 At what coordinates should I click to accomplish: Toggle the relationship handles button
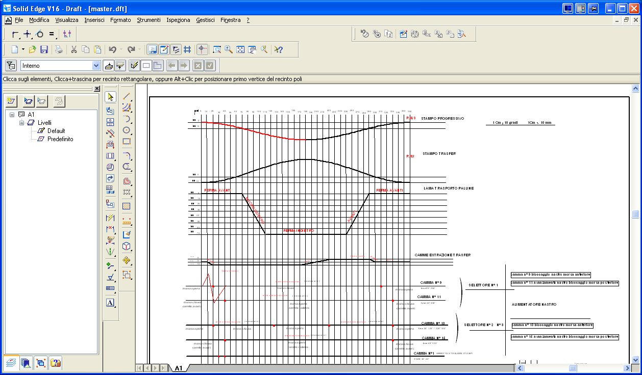pos(176,49)
